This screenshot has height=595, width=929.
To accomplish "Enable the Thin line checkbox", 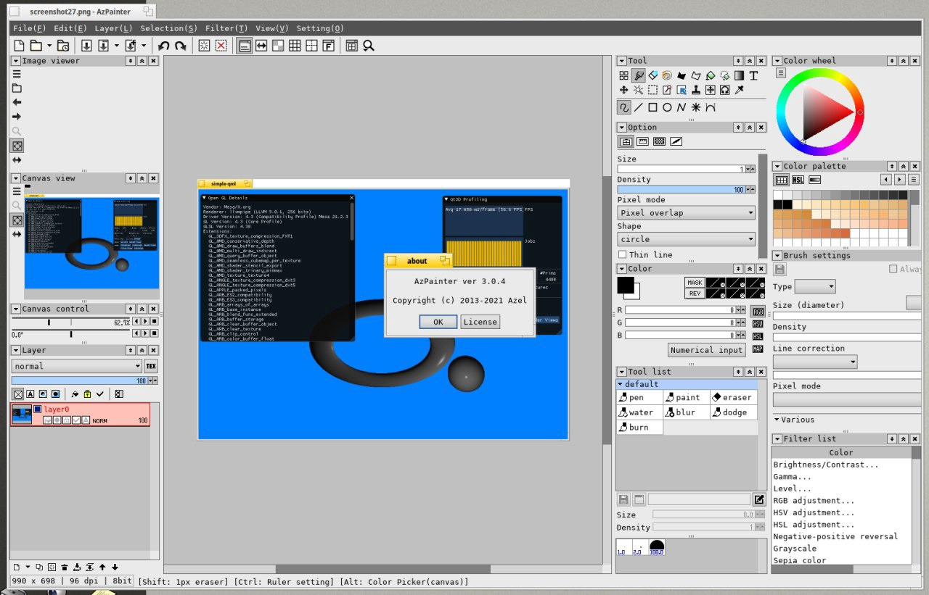I will tap(623, 254).
